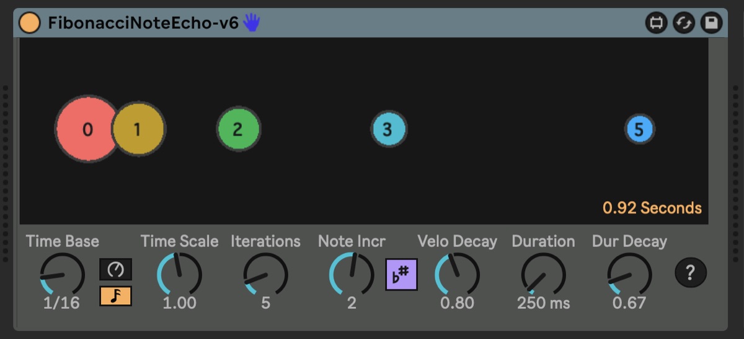Click the red circle labeled 0

click(x=86, y=129)
